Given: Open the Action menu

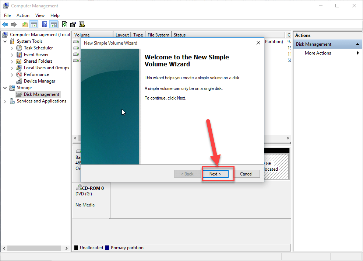Looking at the screenshot, I should 23,15.
